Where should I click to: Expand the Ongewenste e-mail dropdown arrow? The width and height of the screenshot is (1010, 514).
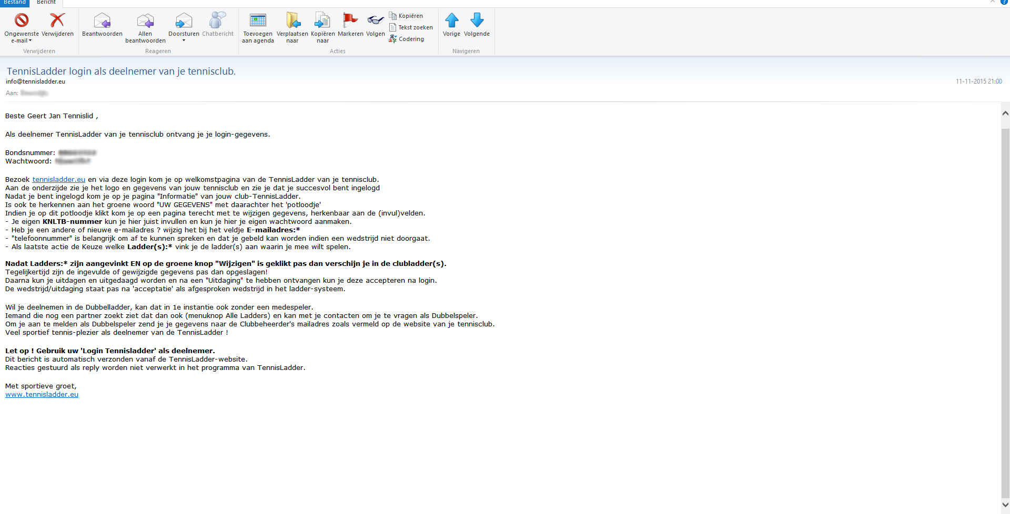(x=31, y=40)
